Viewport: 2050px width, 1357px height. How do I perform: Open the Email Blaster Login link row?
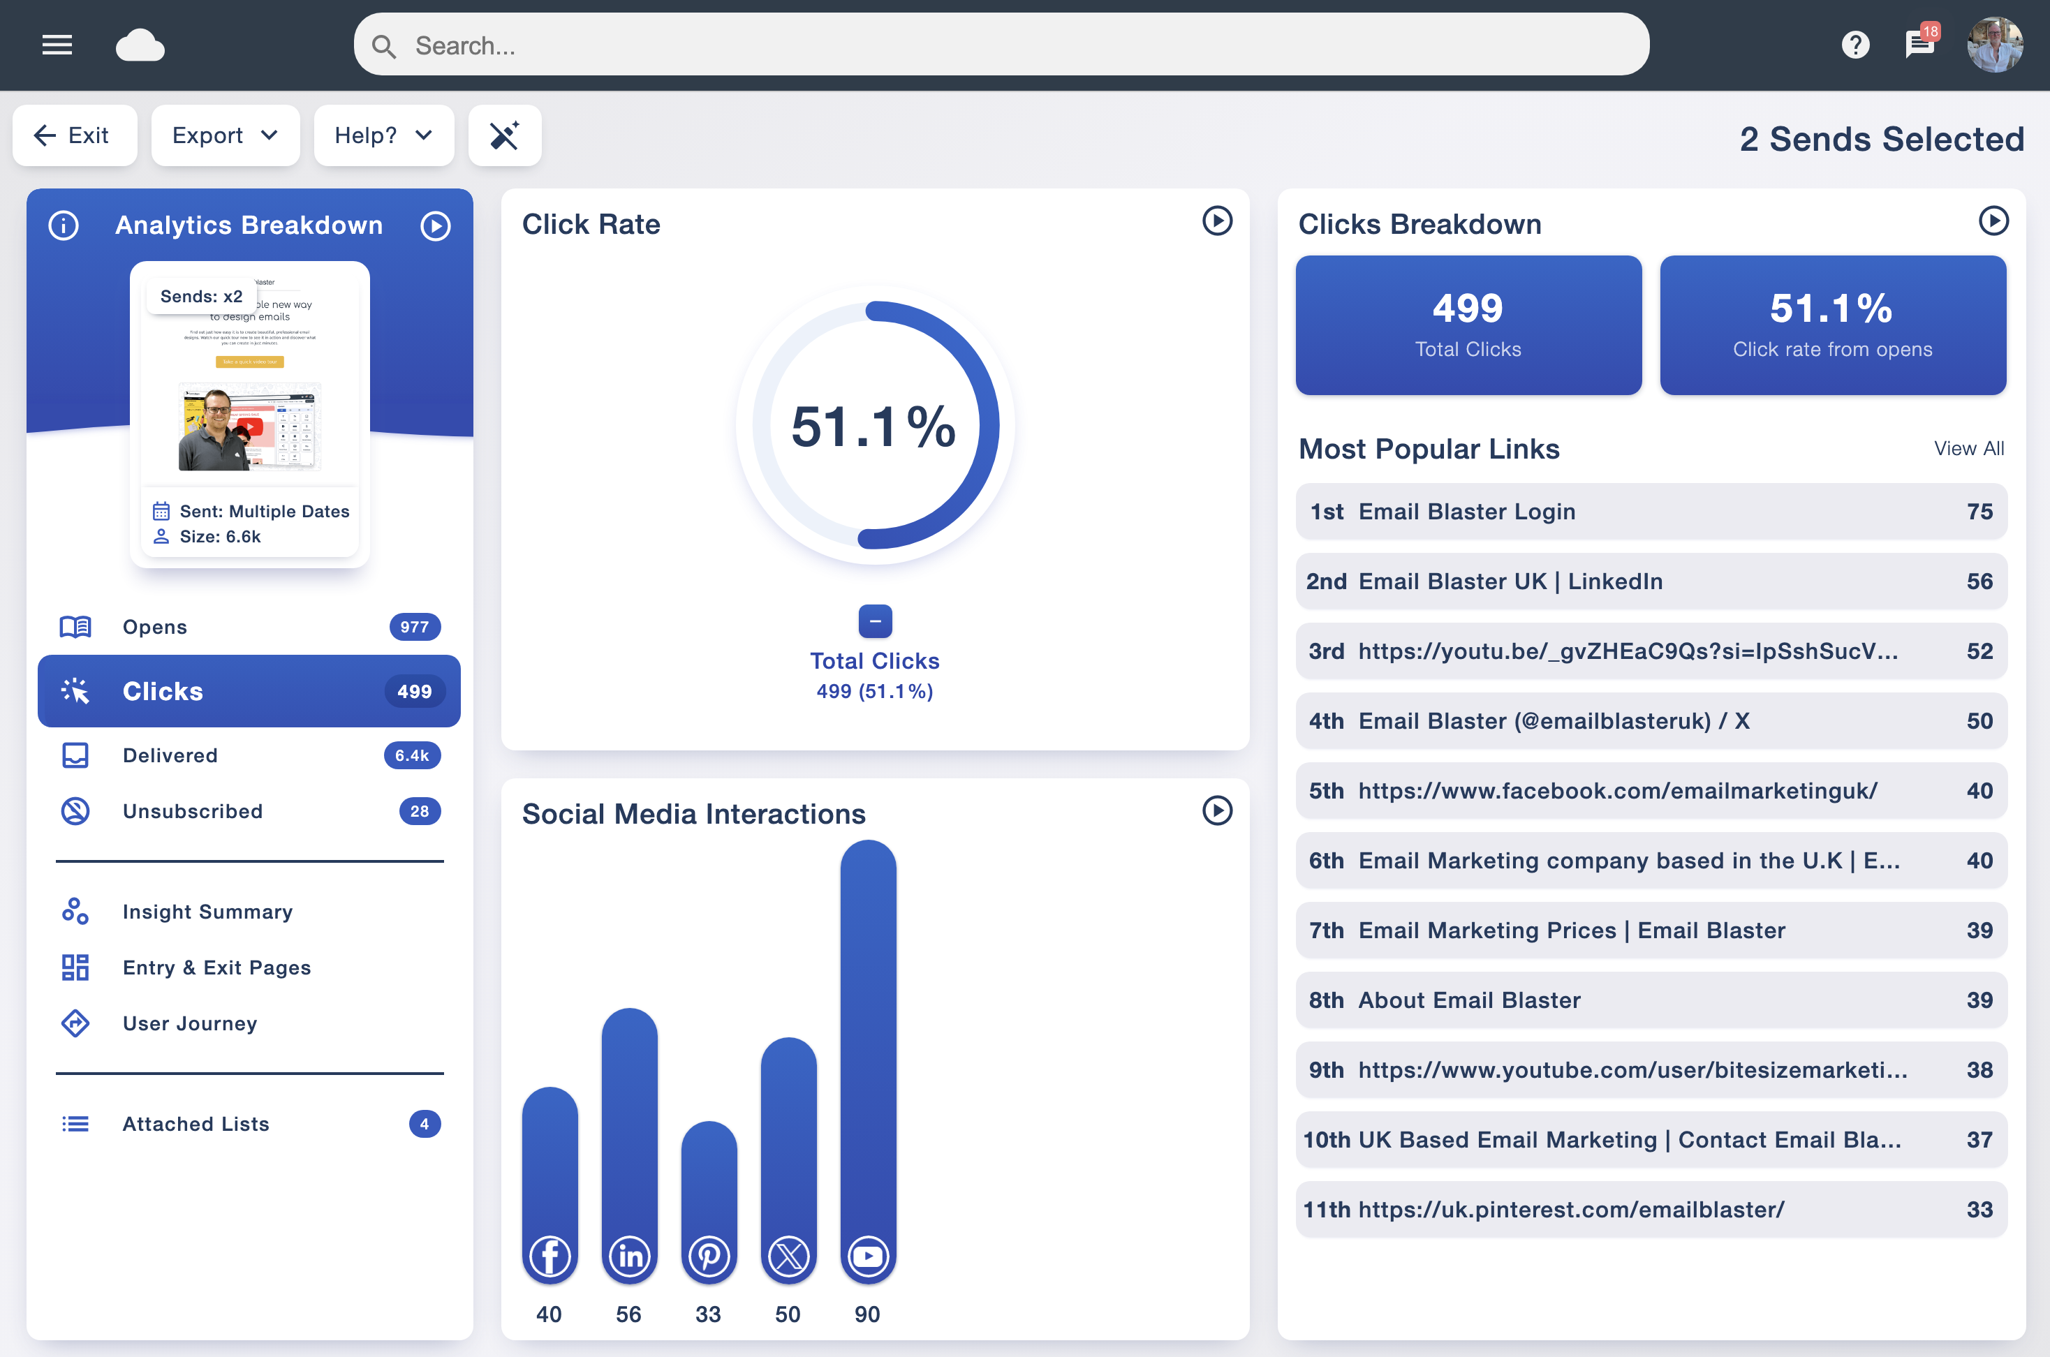click(x=1651, y=512)
